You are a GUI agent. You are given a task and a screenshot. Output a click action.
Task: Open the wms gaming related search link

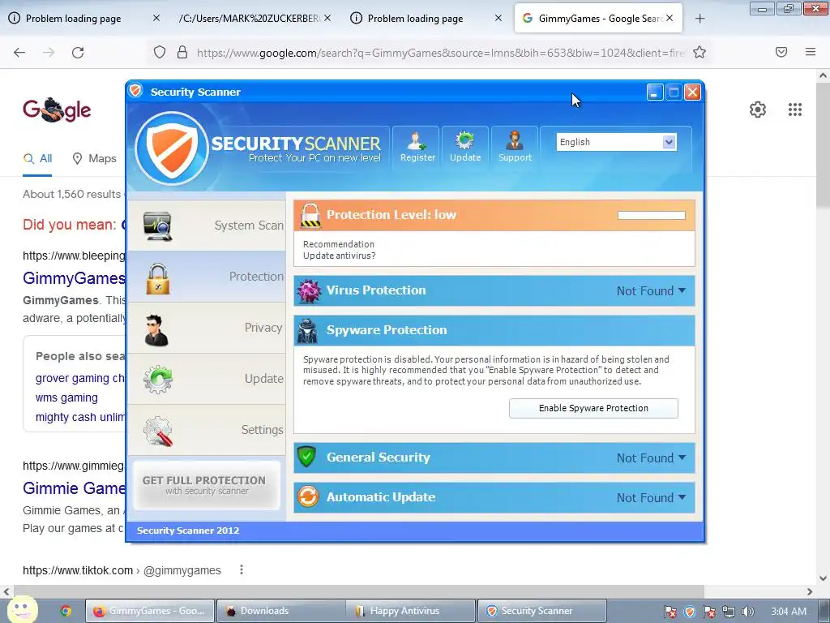click(x=66, y=397)
